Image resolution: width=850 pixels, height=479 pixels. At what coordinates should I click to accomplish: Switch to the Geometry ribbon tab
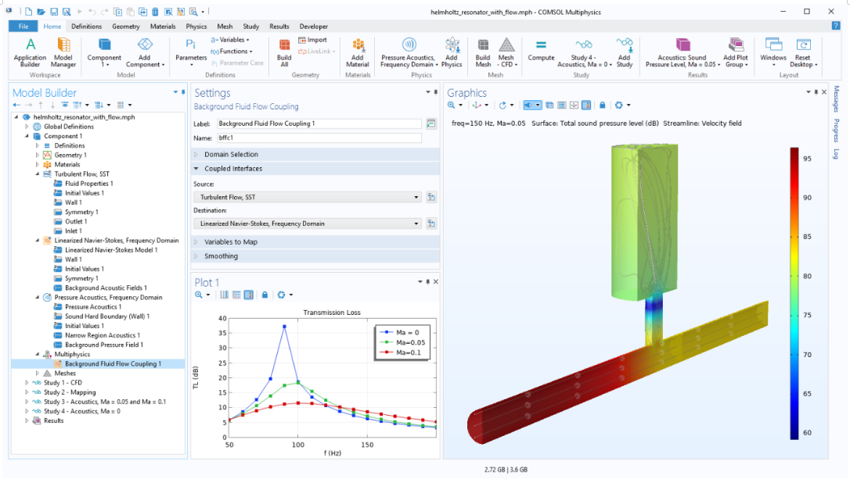point(126,26)
